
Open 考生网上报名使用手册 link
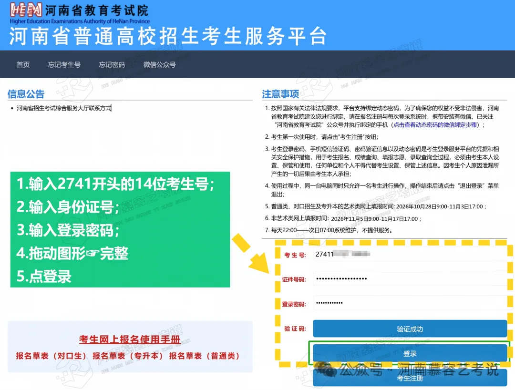point(129,339)
